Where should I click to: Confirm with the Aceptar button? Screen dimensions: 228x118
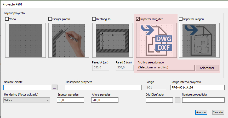coord(201,112)
